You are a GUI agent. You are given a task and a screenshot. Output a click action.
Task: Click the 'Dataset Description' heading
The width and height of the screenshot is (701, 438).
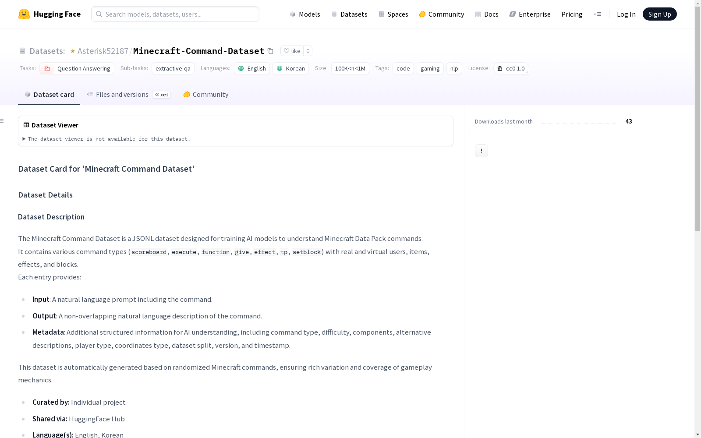pos(51,217)
